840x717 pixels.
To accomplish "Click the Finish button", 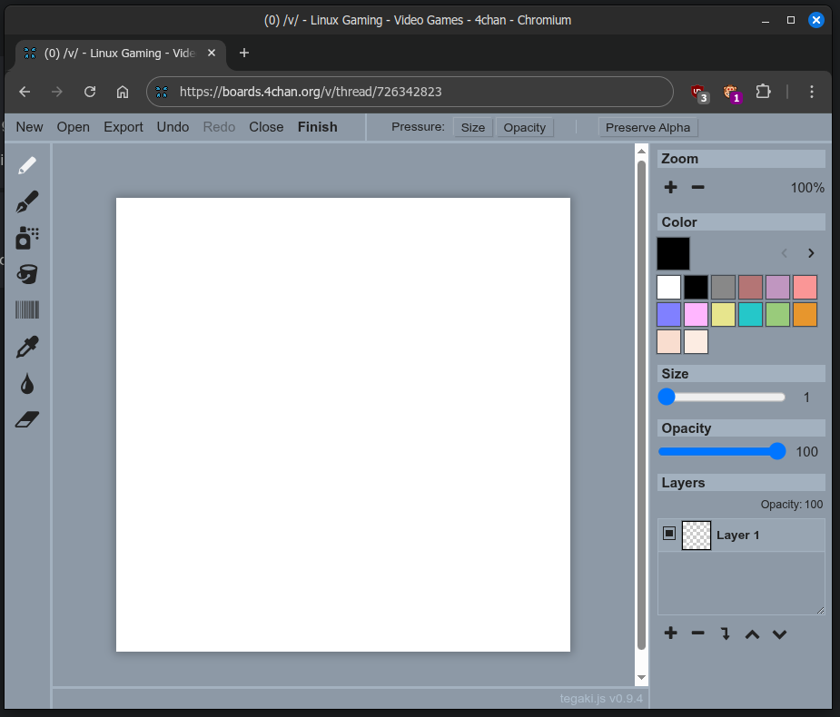I will [x=317, y=127].
